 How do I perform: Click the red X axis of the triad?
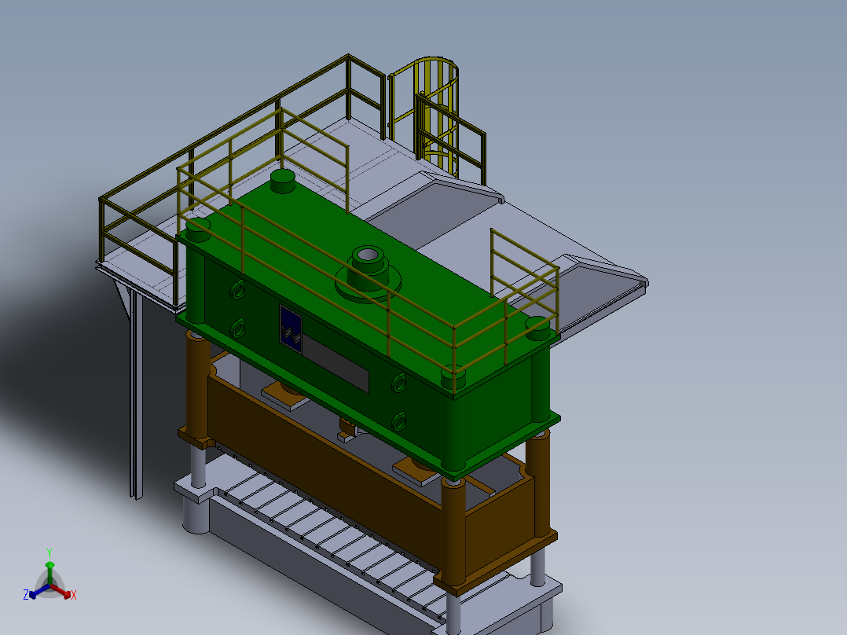pos(63,591)
